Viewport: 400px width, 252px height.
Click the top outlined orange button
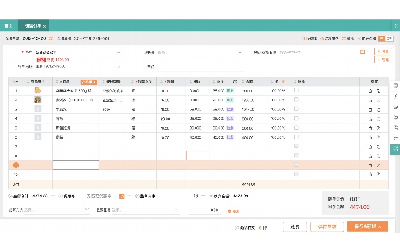click(383, 51)
